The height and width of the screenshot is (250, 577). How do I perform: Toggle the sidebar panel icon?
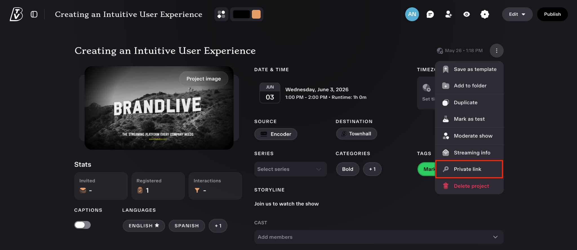[x=34, y=14]
